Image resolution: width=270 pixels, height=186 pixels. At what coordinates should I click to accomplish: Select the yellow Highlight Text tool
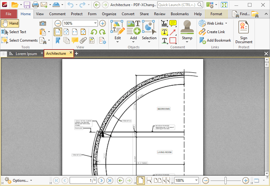click(164, 32)
